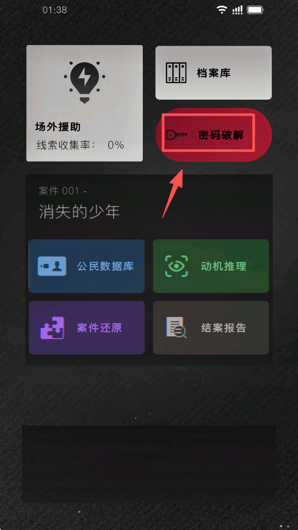The width and height of the screenshot is (298, 530).
Task: Click the purple puzzle piece icon
Action: tap(52, 328)
